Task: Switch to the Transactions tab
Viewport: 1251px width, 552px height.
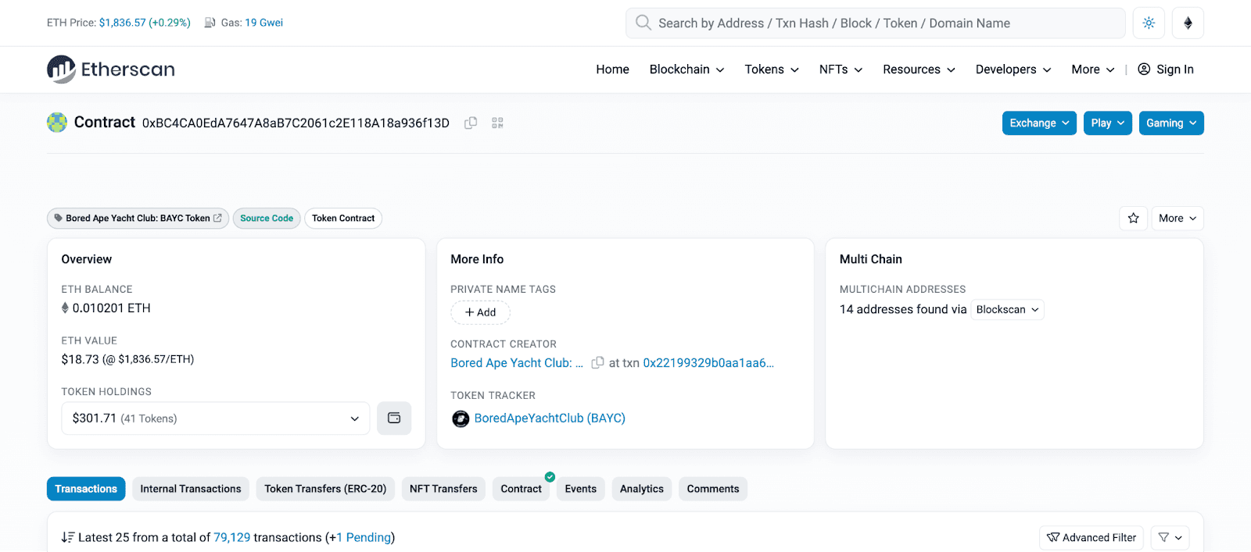Action: point(86,489)
